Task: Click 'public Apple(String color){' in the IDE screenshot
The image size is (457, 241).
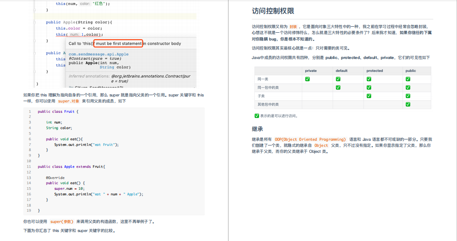Action: click(79, 22)
